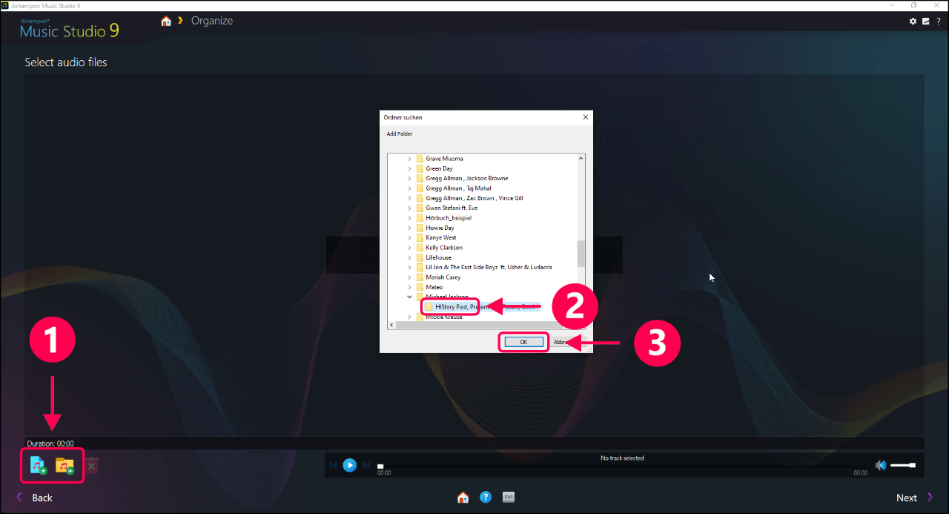Expand the Kanye West folder
This screenshot has height=514, width=949.
[x=409, y=237]
